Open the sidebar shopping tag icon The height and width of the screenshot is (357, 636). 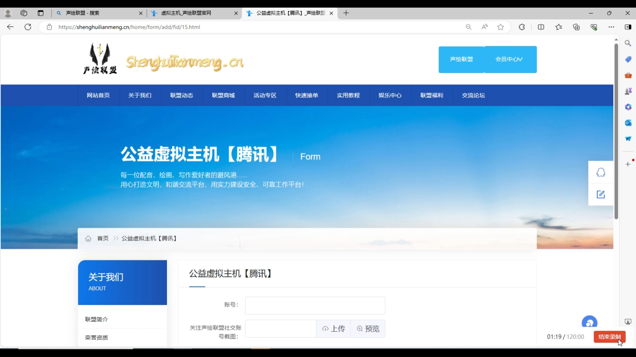point(628,59)
